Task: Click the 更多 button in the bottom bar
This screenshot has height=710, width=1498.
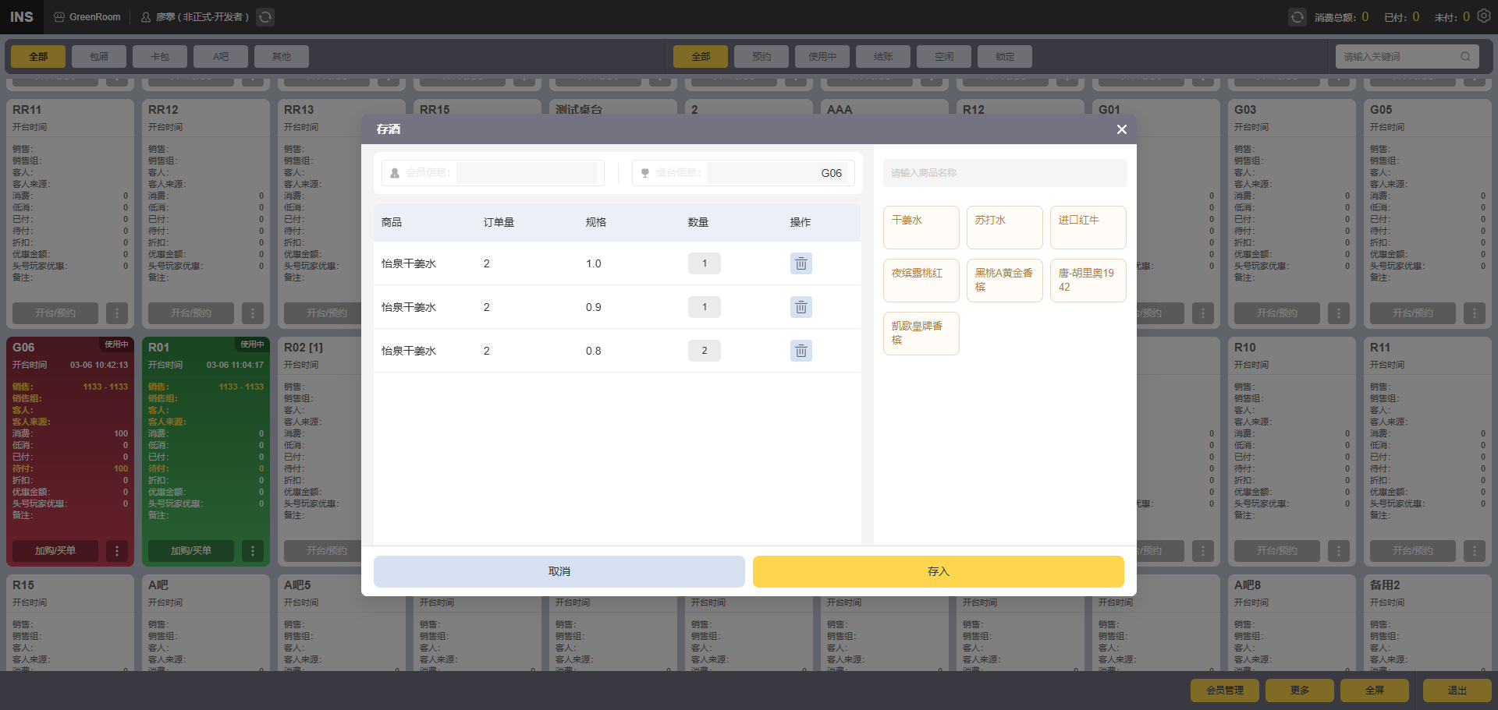Action: [1300, 691]
